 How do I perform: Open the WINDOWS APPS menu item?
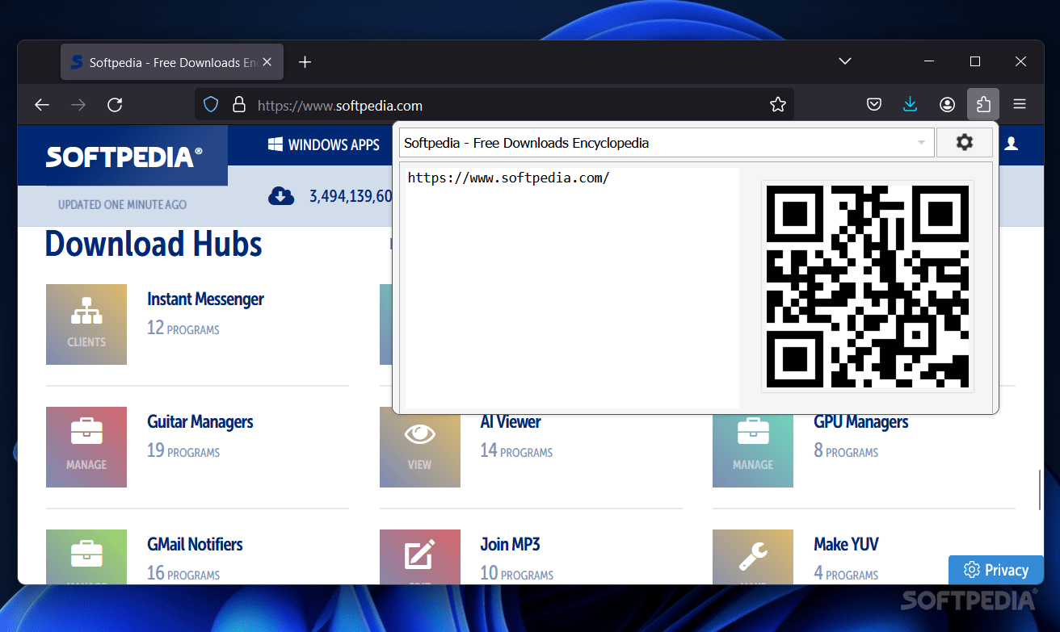324,145
